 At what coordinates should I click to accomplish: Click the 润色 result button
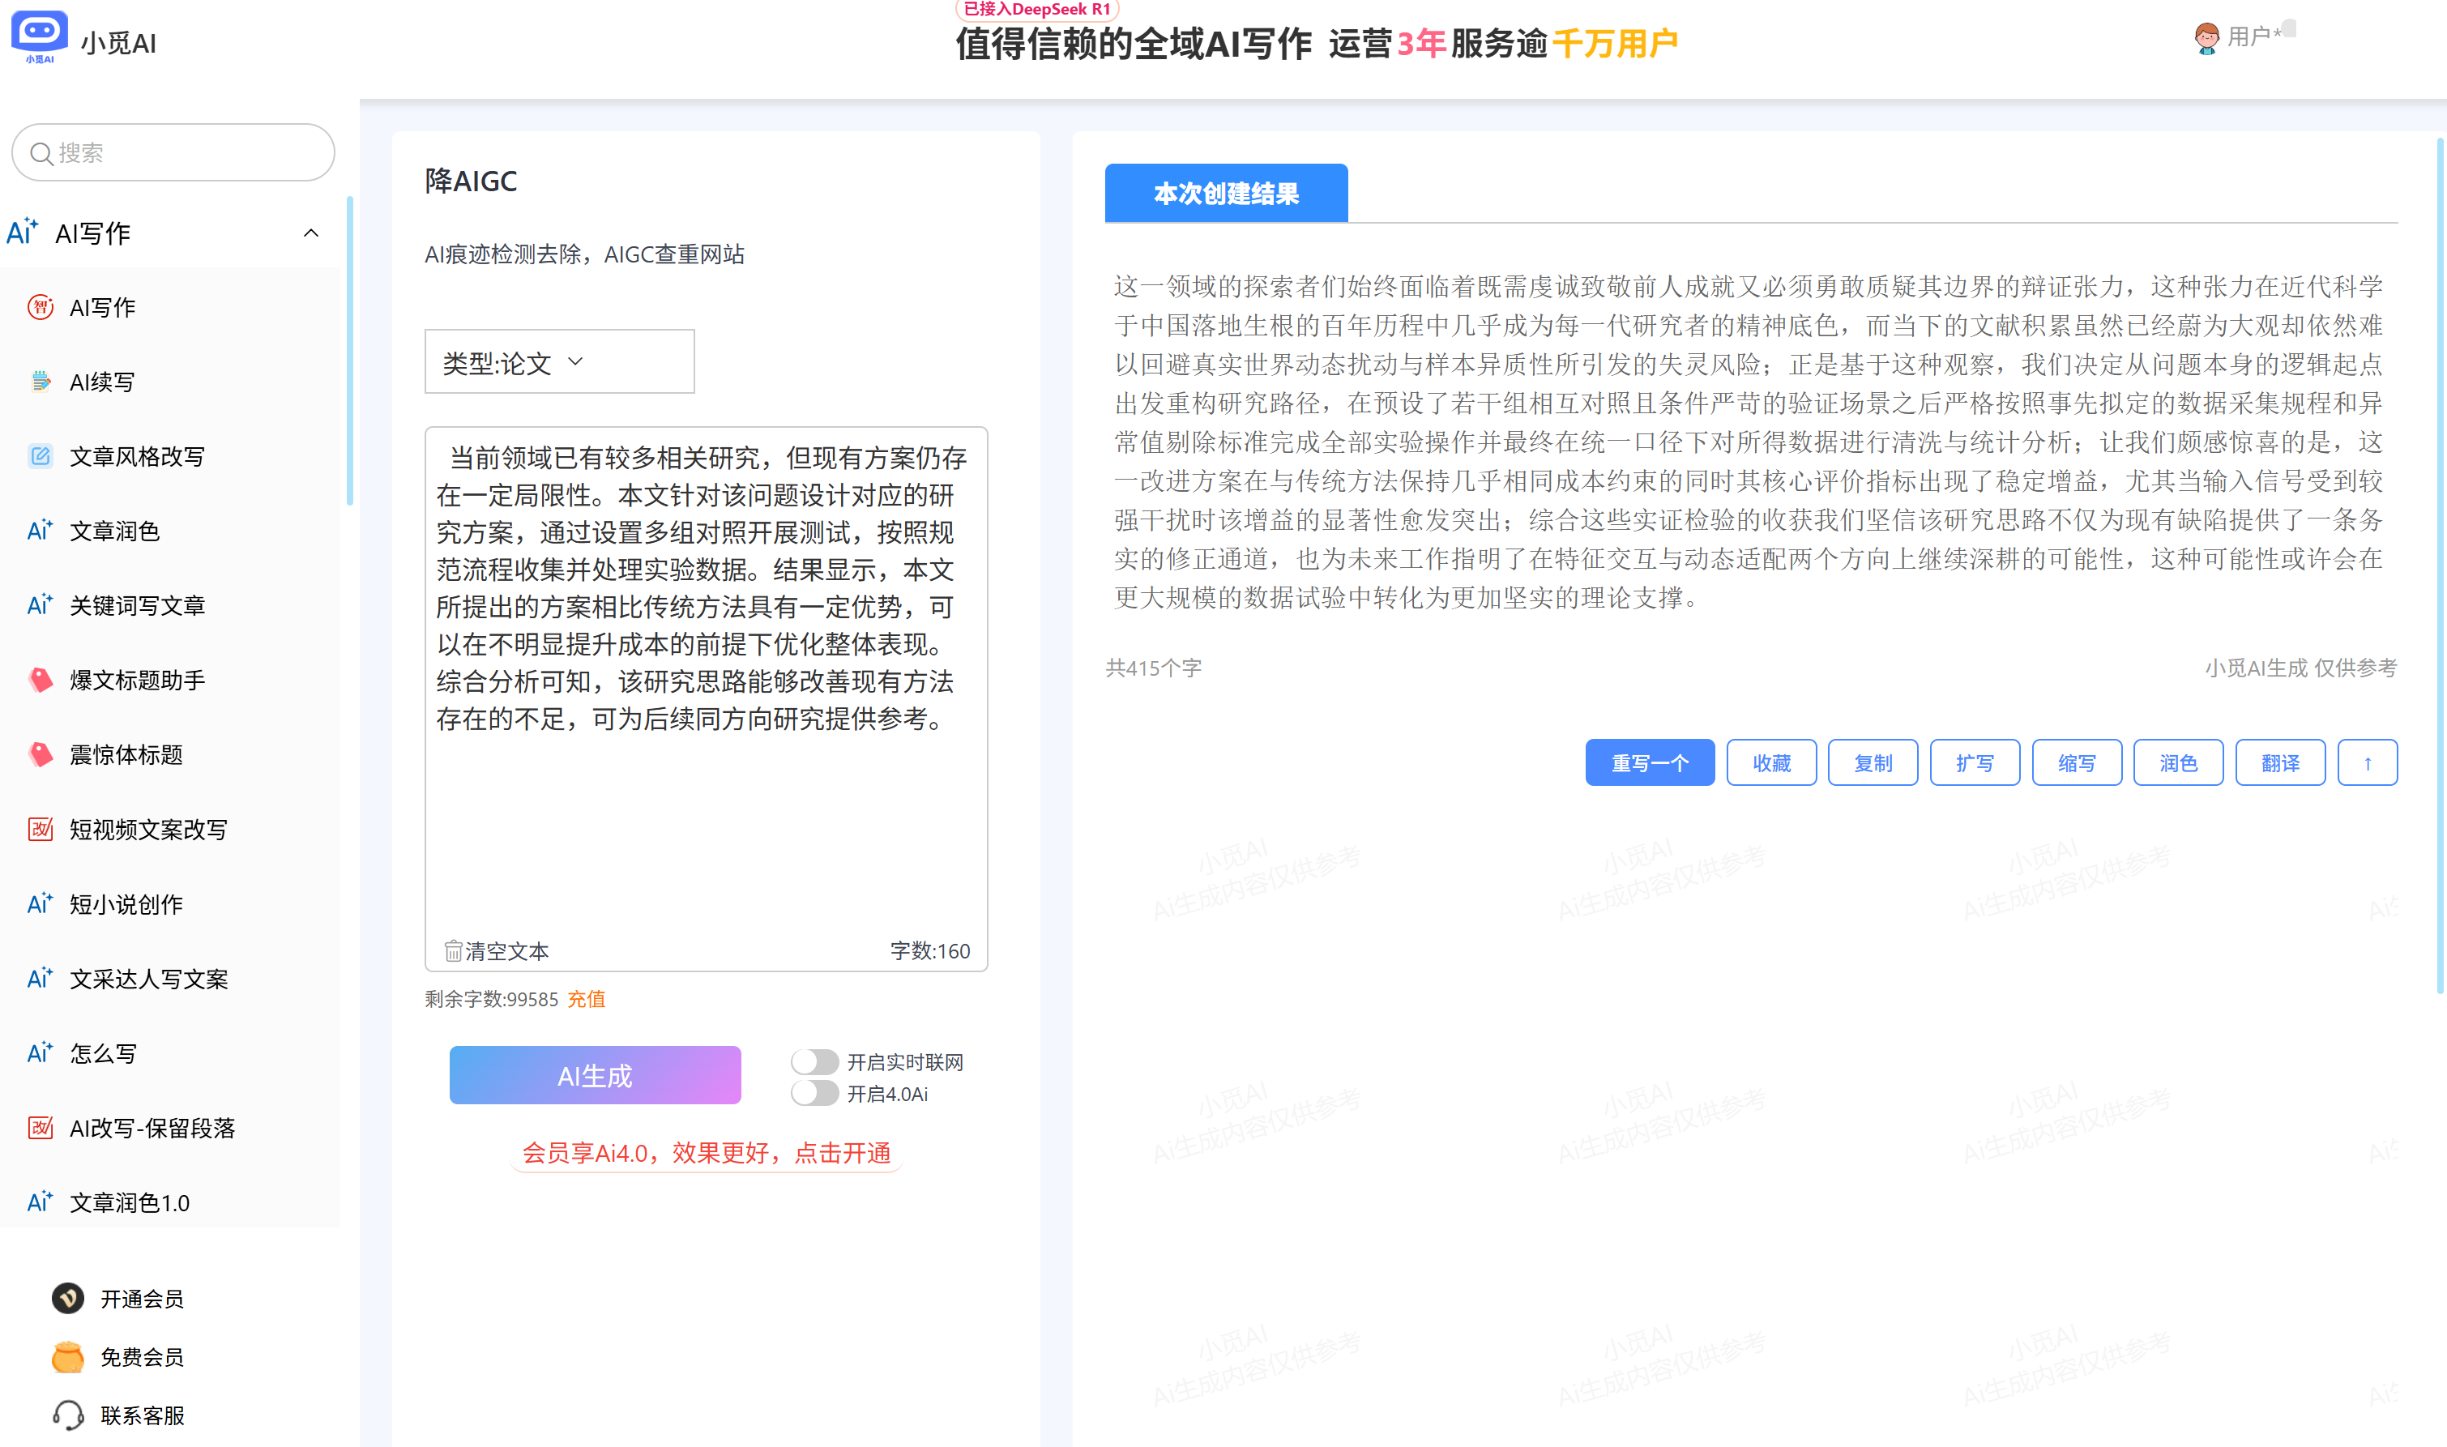2178,762
